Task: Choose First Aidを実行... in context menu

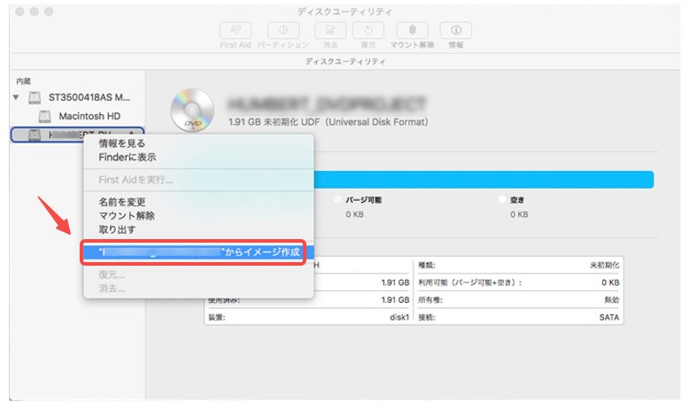Action: pos(135,180)
